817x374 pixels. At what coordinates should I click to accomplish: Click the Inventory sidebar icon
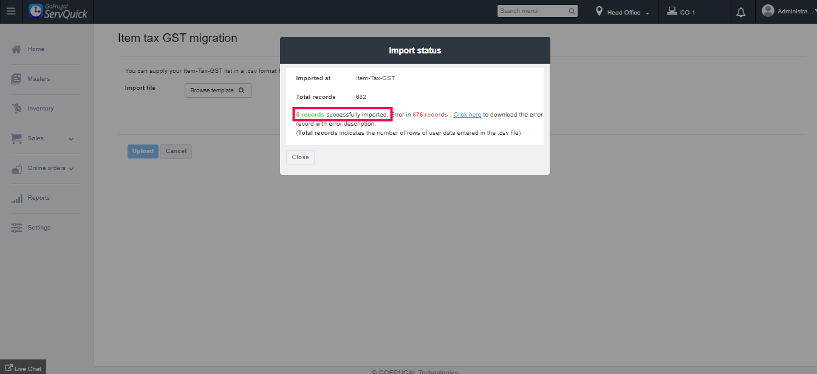pos(16,109)
